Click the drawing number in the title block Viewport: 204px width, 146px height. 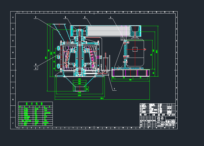pyautogui.click(x=170, y=125)
